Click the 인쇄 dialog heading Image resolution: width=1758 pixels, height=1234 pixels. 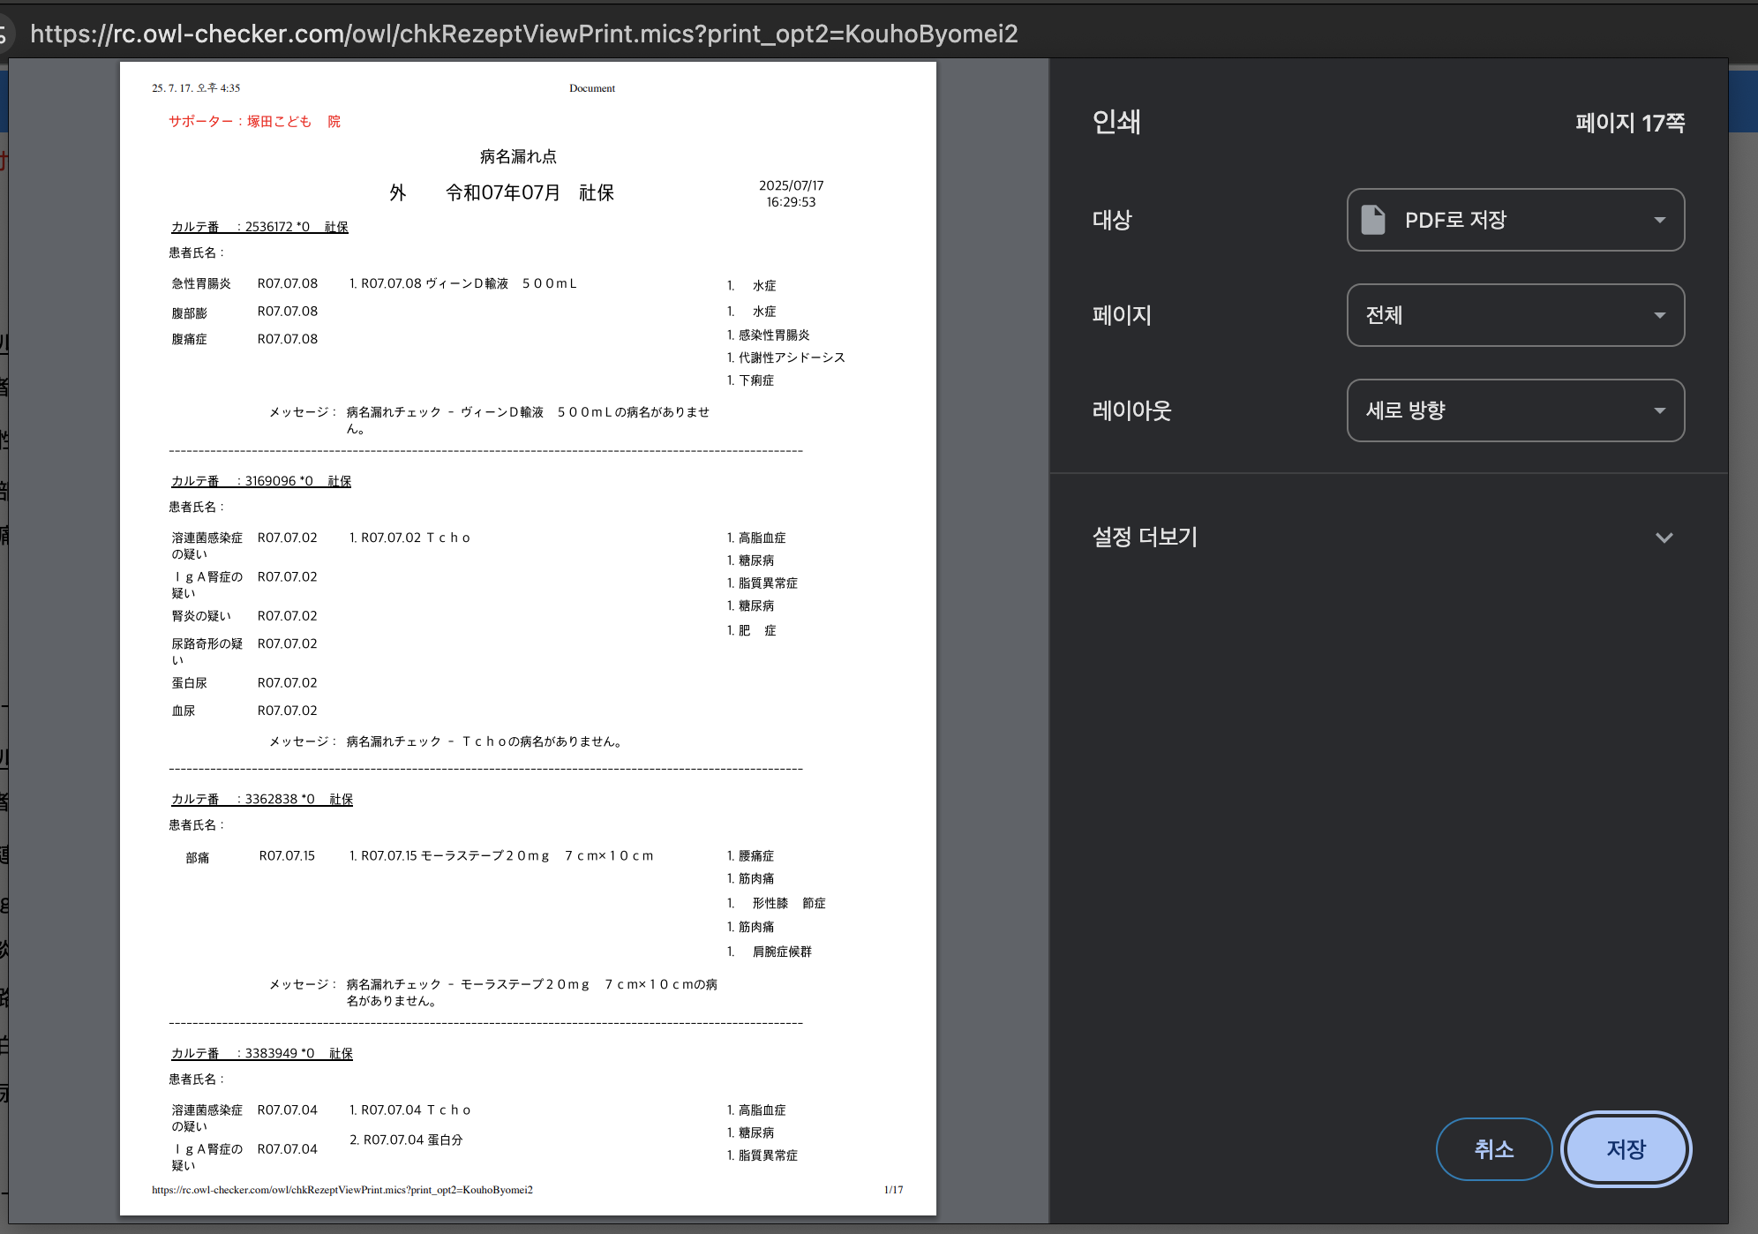pyautogui.click(x=1116, y=122)
